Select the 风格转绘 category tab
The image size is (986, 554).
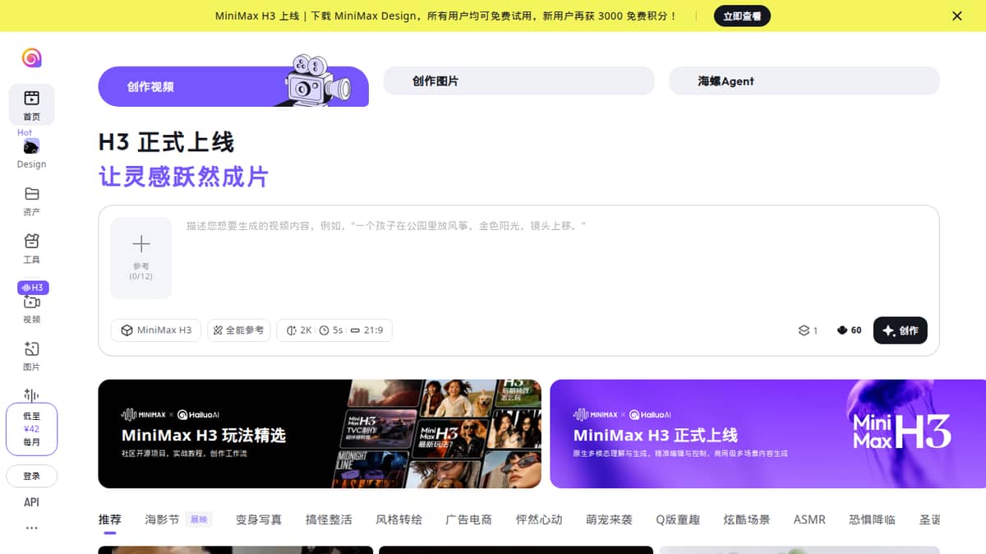click(399, 519)
